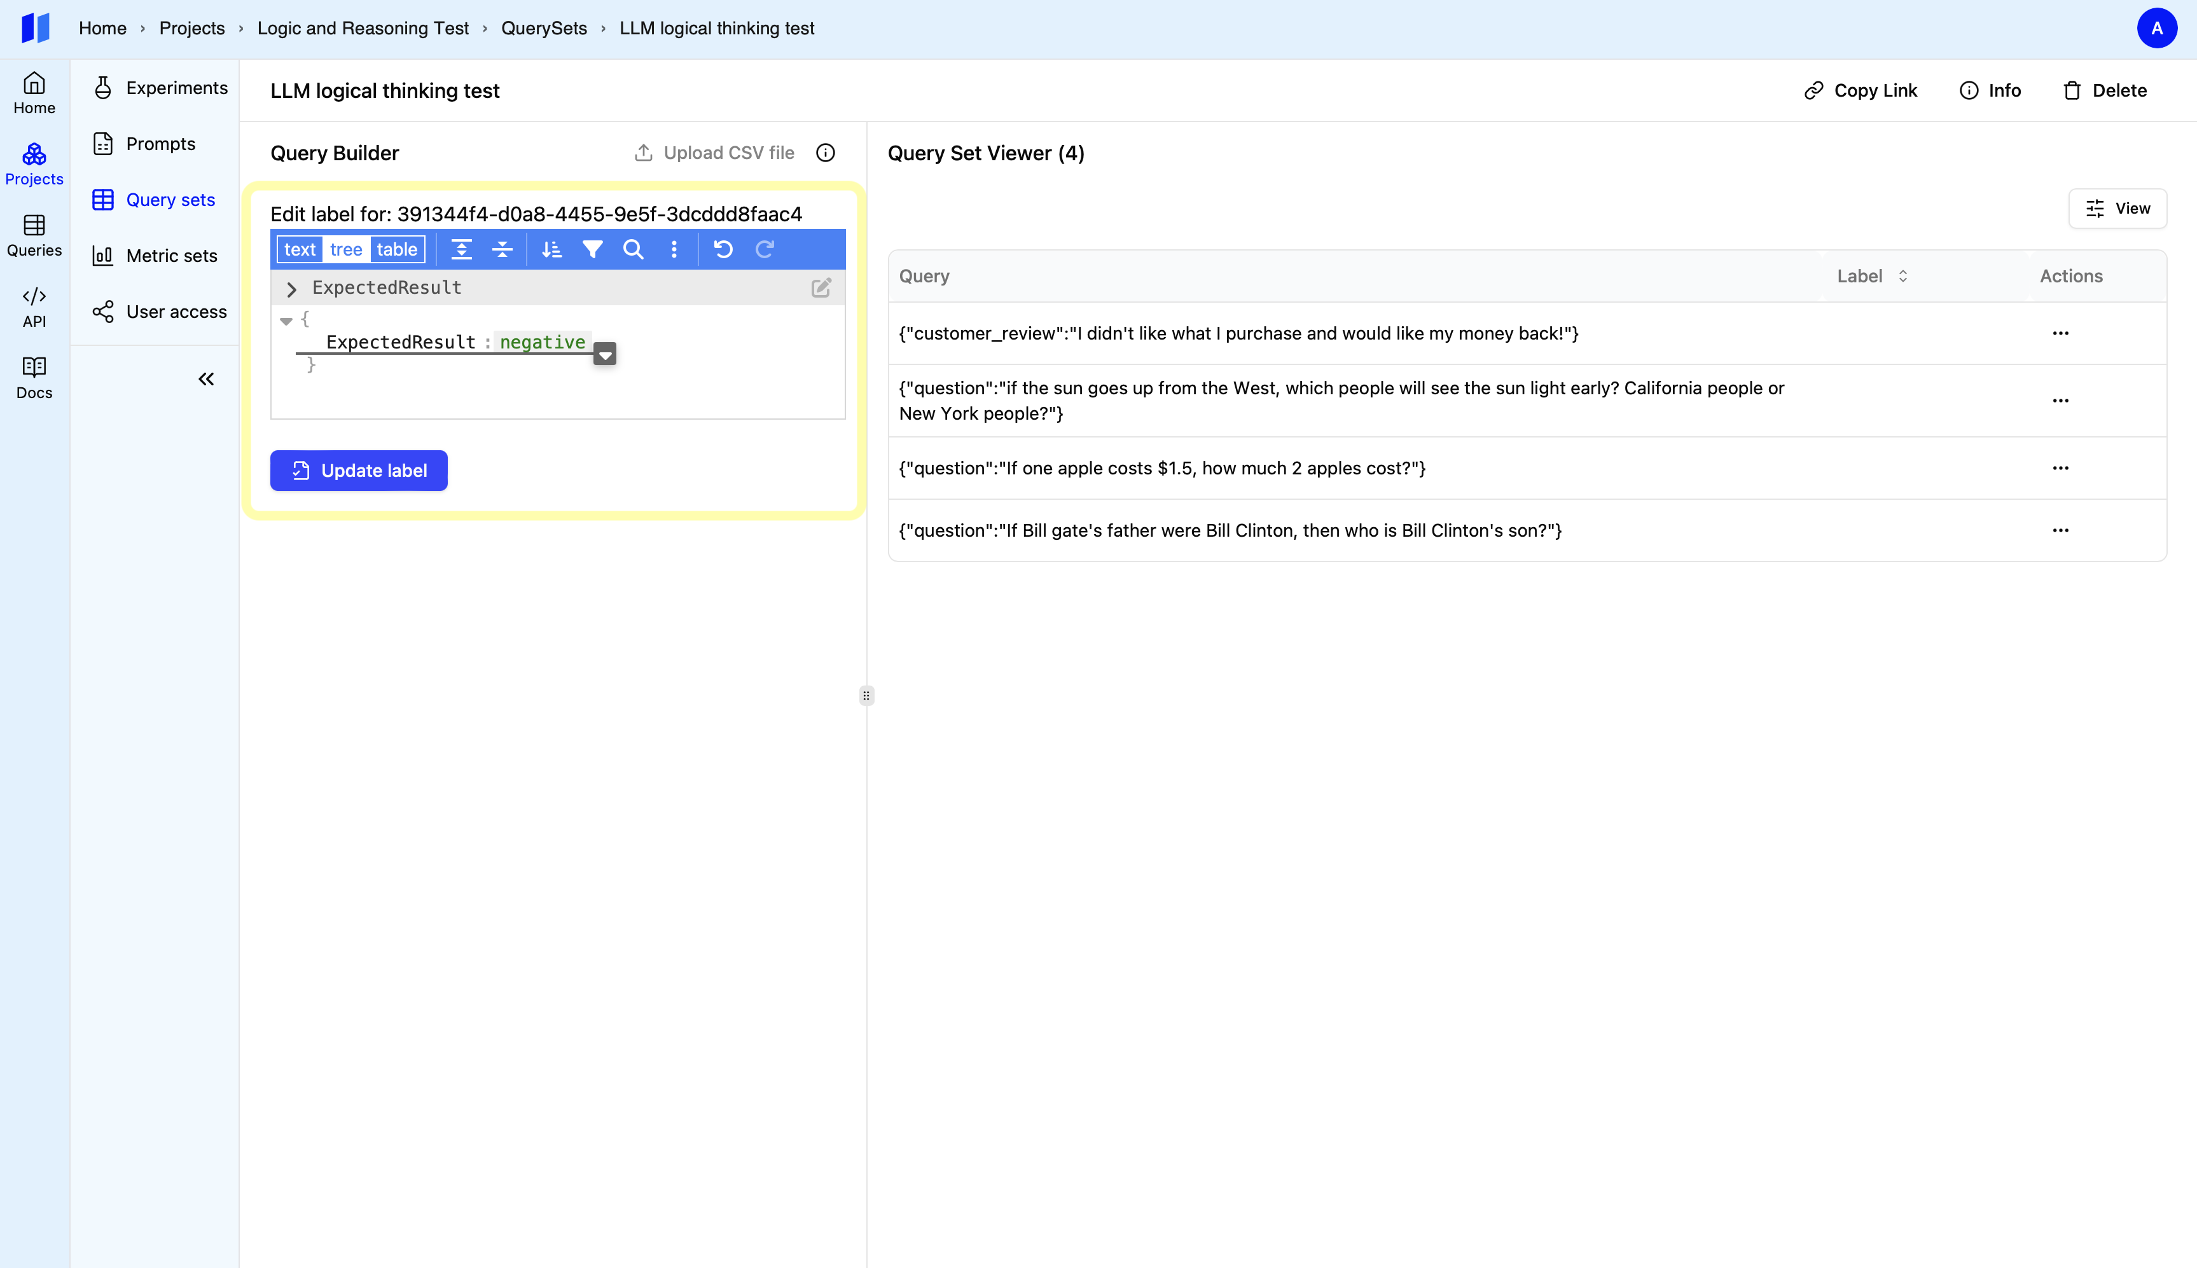Collapse the root JSON object triangle
The width and height of the screenshot is (2197, 1268).
click(286, 320)
